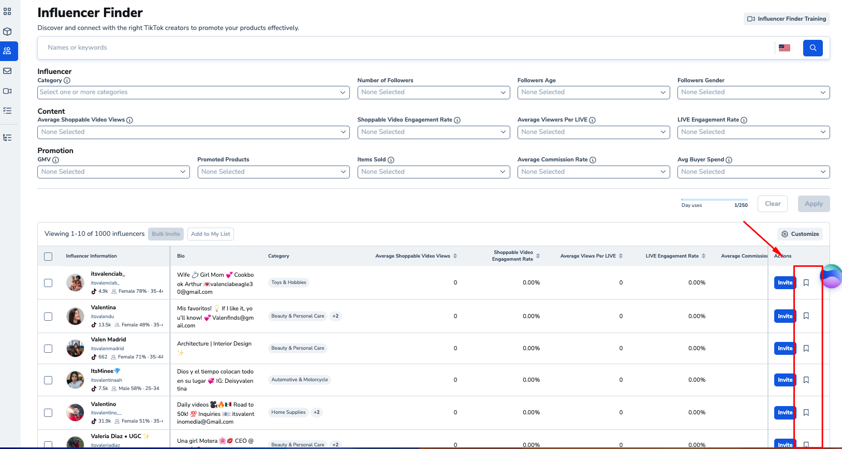Screen dimensions: 842x449
Task: Tick the select-all checkbox in table header
Action: (x=48, y=257)
